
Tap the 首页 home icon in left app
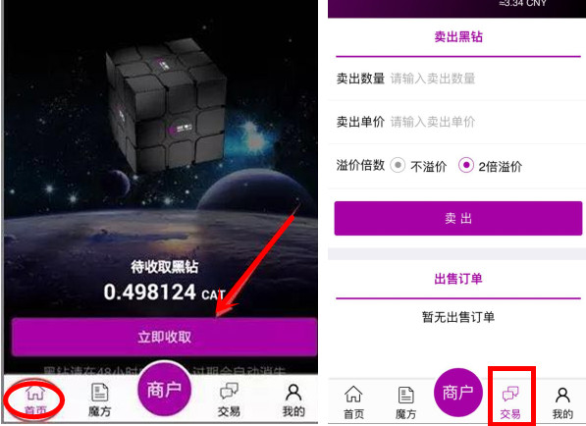(34, 400)
